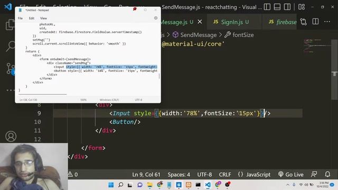Click 'return (' line in Notepad

click(33, 52)
